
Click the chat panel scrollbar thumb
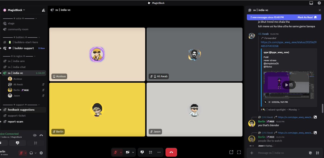pos(322,108)
